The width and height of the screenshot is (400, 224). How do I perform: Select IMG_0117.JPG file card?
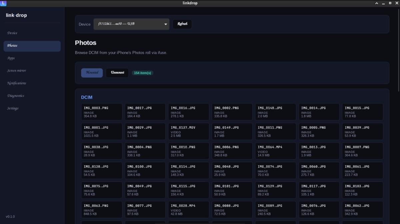[x=319, y=190]
